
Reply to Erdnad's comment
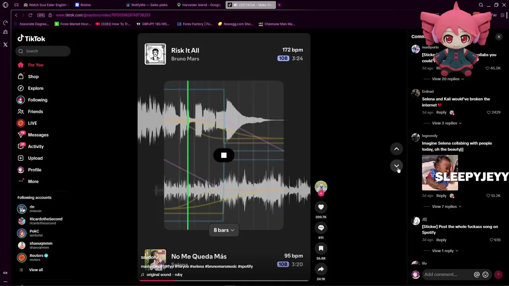pyautogui.click(x=441, y=112)
